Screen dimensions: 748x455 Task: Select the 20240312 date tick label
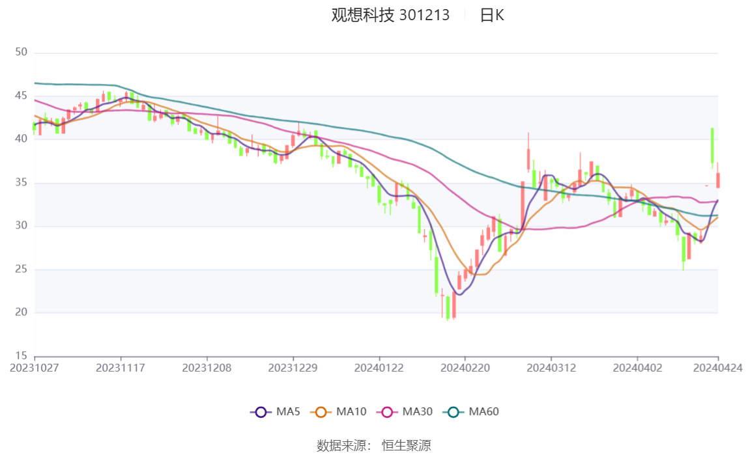[x=551, y=368]
